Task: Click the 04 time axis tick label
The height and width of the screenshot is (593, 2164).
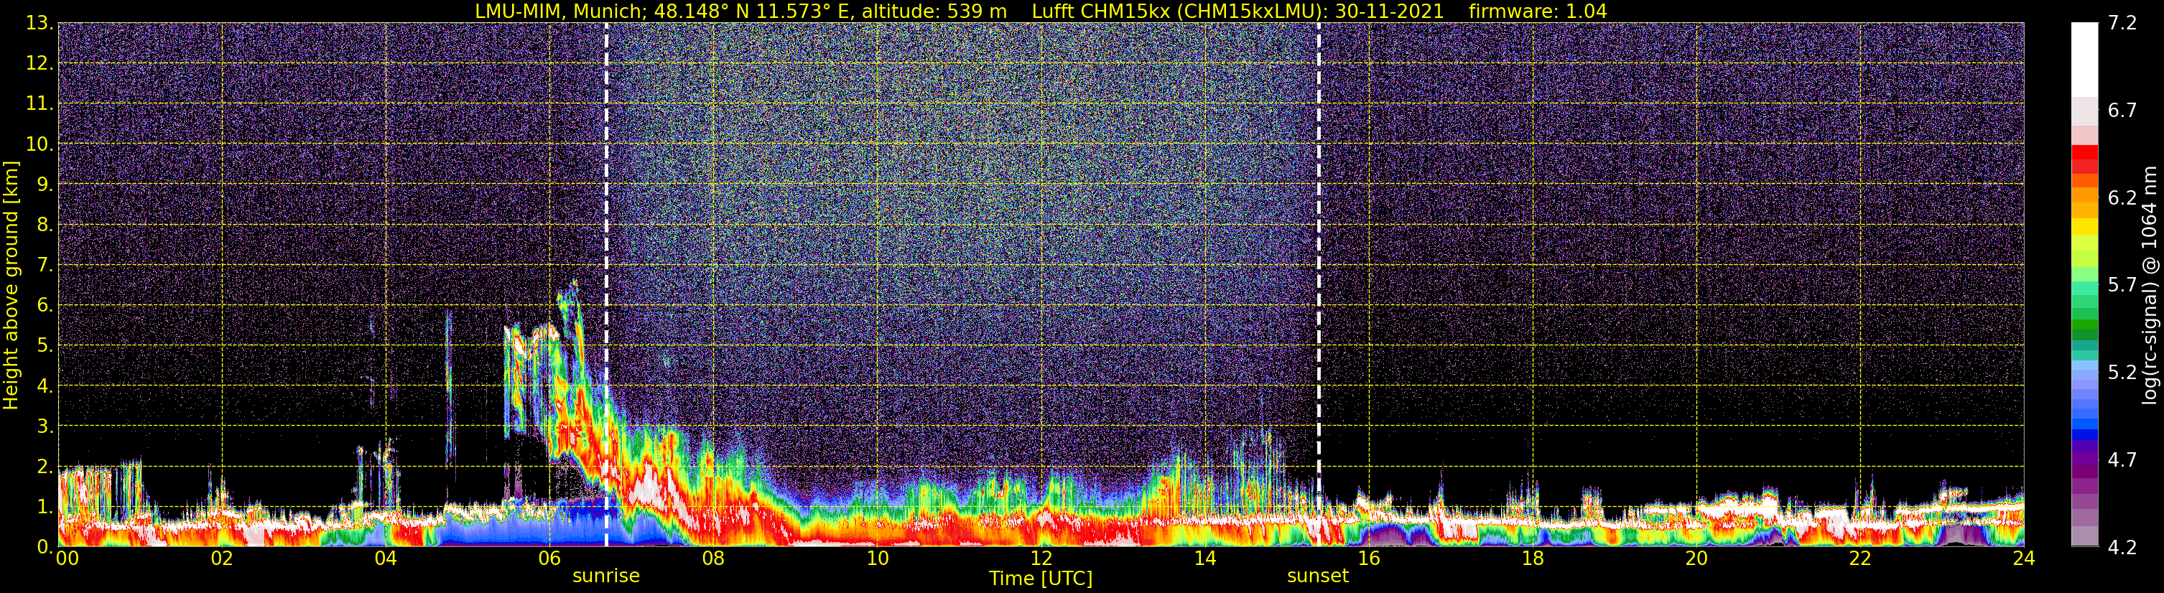Action: point(386,559)
